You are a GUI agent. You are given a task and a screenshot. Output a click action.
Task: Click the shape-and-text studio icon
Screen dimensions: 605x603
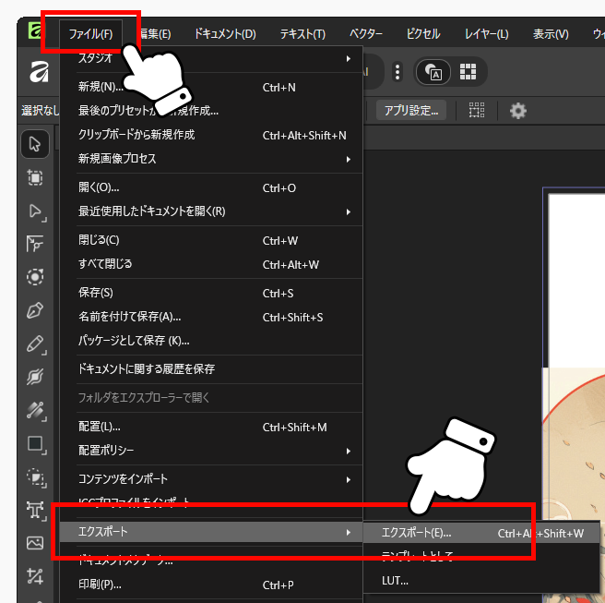(433, 72)
